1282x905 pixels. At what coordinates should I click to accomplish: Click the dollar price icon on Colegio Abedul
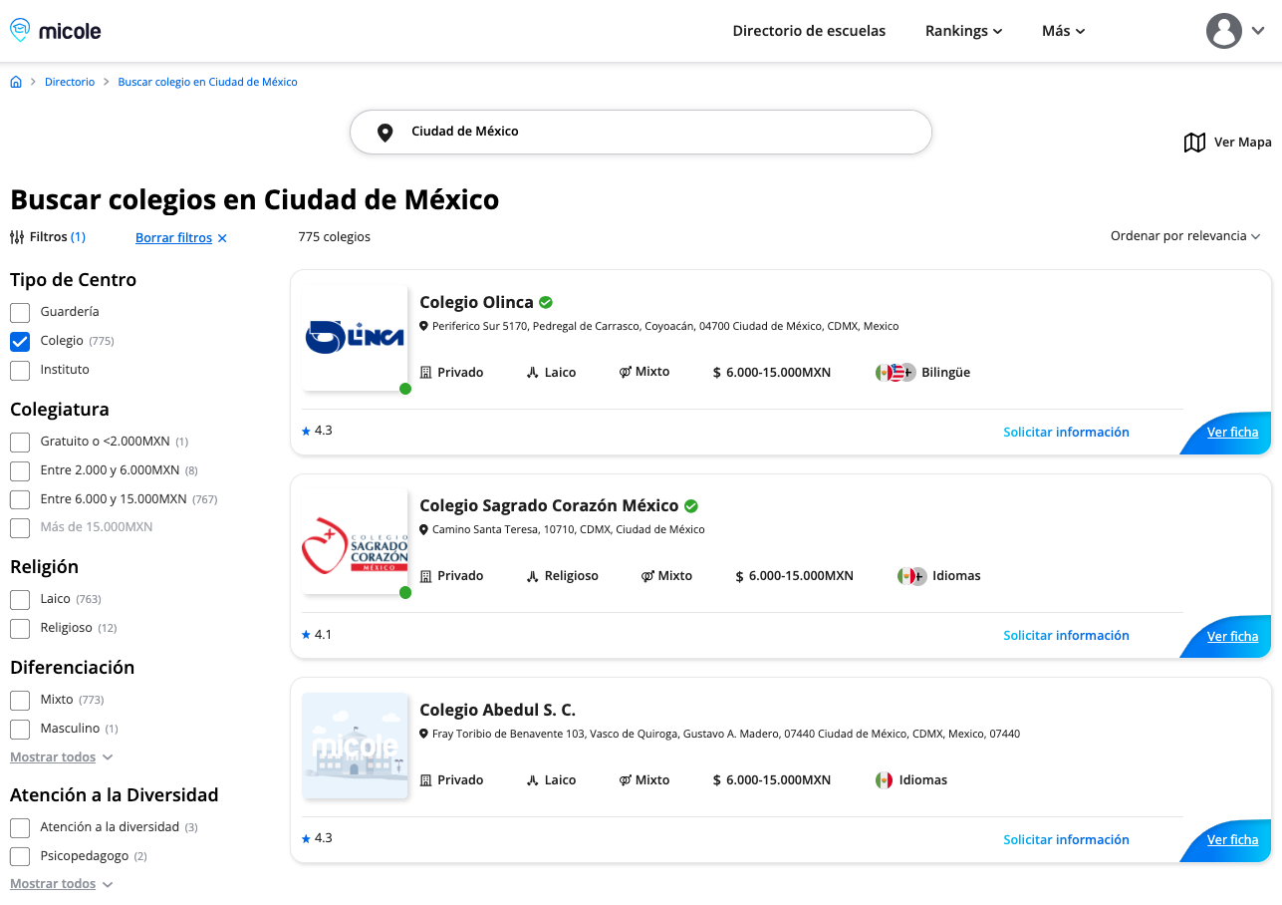(717, 780)
